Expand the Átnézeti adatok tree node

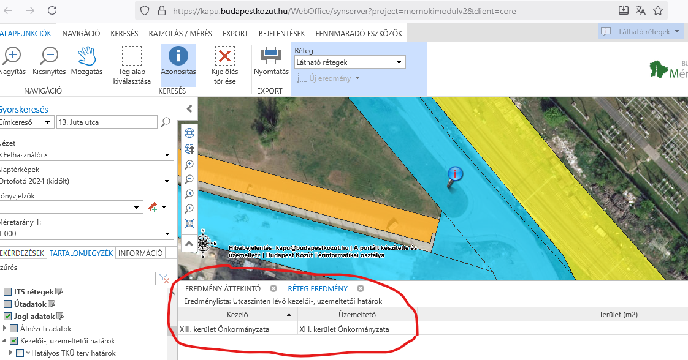click(4, 329)
